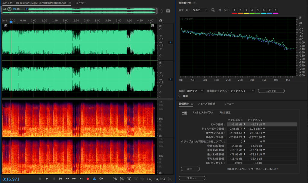
Task: Click zoom out full icon
Action: click(142, 179)
